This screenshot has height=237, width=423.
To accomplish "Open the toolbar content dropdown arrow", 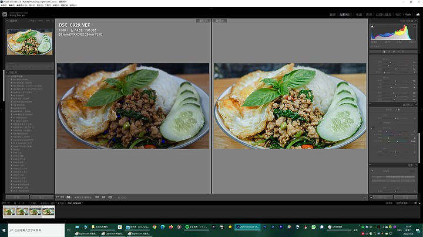I will (x=365, y=197).
